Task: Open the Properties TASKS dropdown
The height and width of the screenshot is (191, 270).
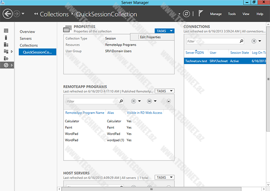Action: (164, 31)
